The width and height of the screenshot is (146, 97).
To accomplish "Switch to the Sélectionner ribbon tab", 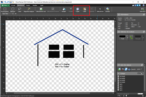I will 20,5.
